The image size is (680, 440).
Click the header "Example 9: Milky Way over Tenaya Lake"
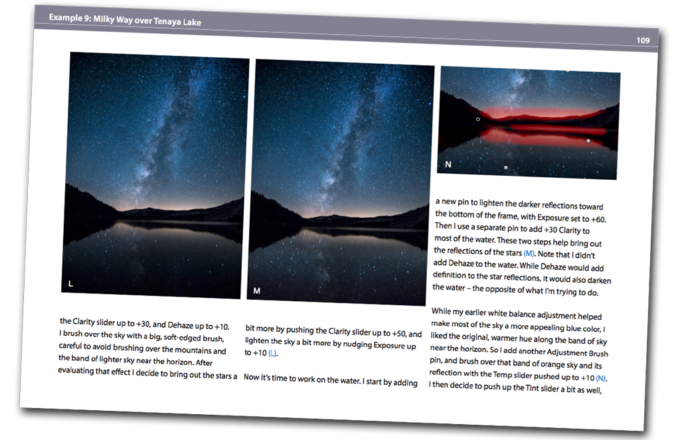125,19
